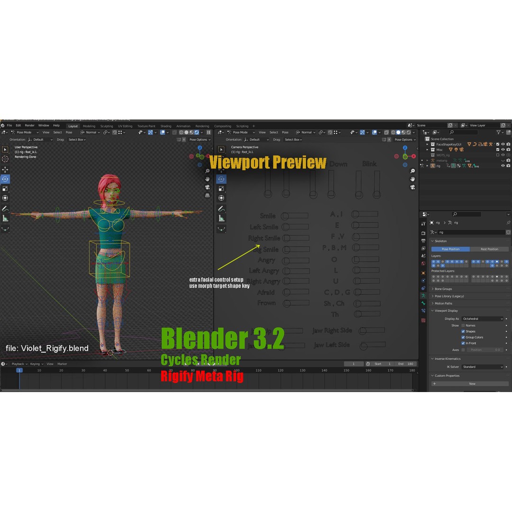Click the timeline frame 1 playhead marker
The width and height of the screenshot is (512, 512).
19,370
